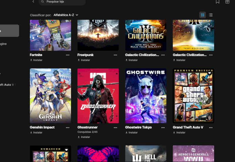Open the Alfabética A-Z sort dropdown
The image size is (235, 162).
coord(66,15)
